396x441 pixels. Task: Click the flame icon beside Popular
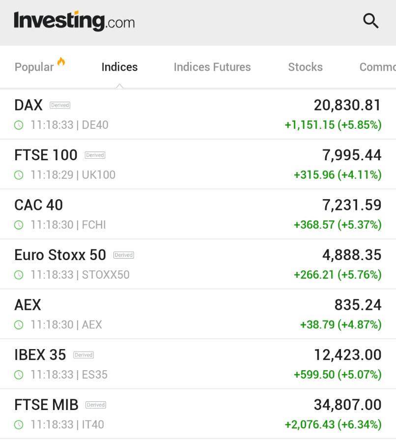(x=61, y=61)
